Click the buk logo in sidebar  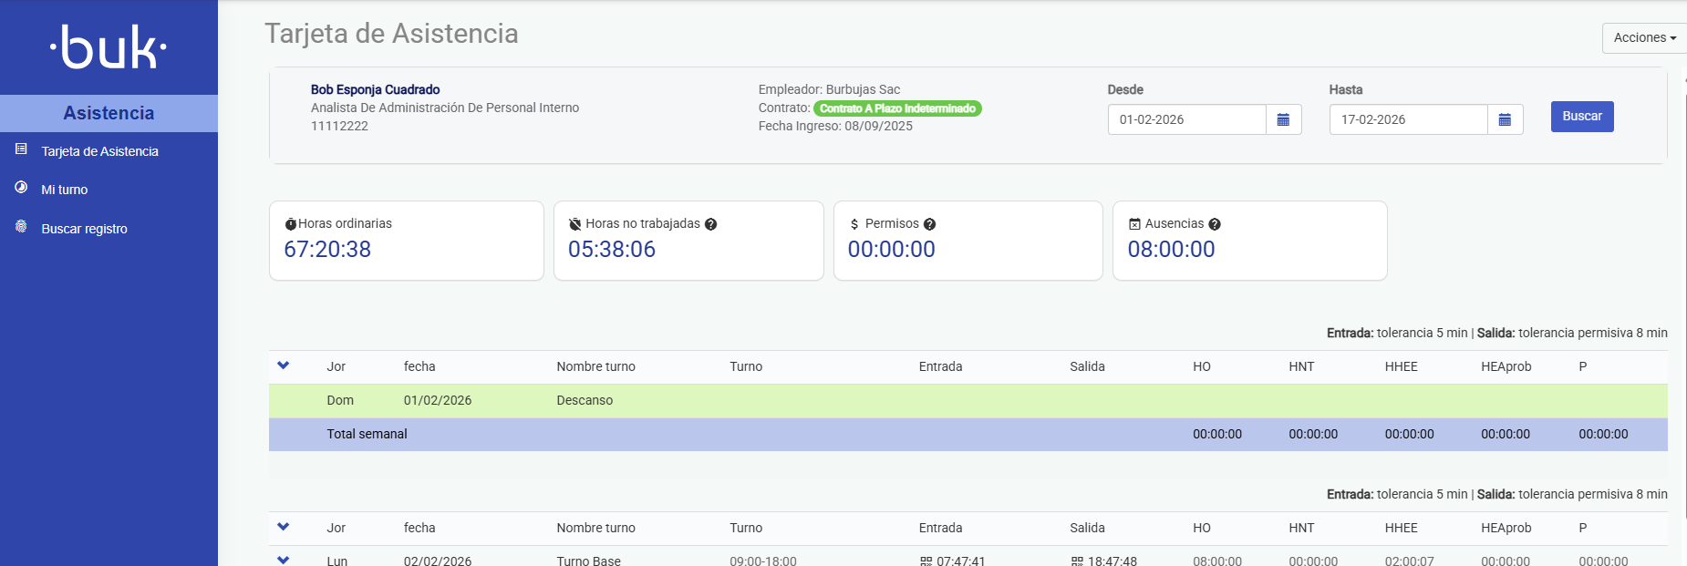[109, 47]
